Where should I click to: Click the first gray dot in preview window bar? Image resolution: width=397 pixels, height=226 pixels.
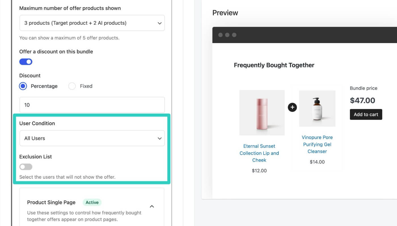(220, 35)
